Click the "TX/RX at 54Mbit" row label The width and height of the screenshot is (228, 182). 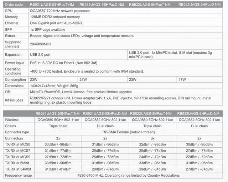pyautogui.click(x=19, y=169)
